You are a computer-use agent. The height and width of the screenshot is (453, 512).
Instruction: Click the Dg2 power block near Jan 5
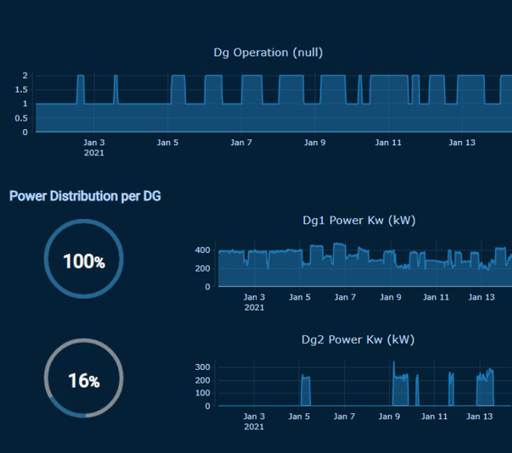click(306, 391)
